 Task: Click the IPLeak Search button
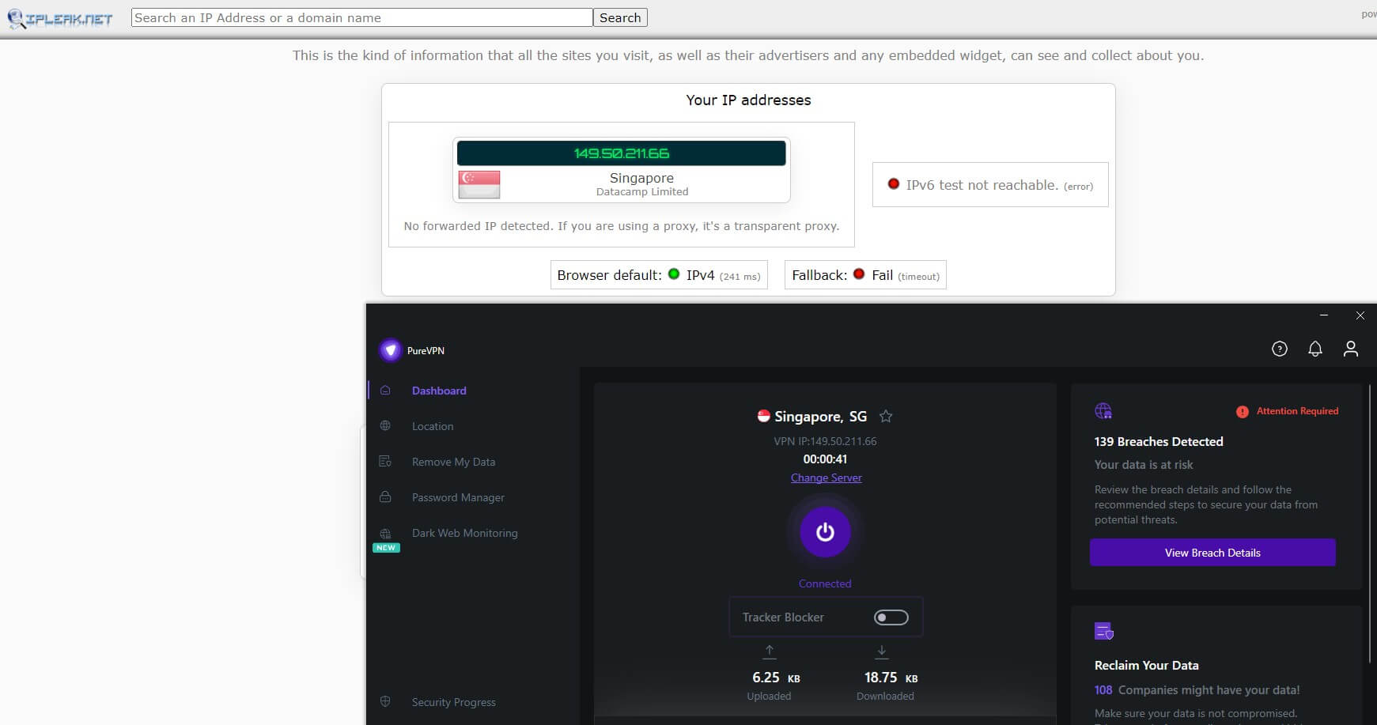(x=620, y=17)
